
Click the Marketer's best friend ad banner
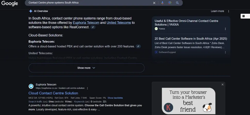(188, 101)
